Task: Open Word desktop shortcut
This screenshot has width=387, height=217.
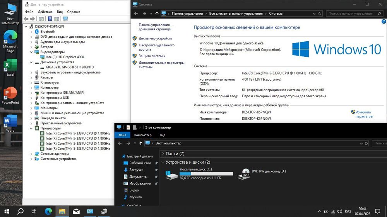Action: pos(10,124)
